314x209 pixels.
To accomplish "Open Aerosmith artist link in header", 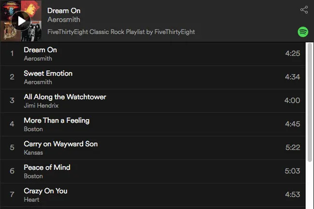I will (x=64, y=20).
